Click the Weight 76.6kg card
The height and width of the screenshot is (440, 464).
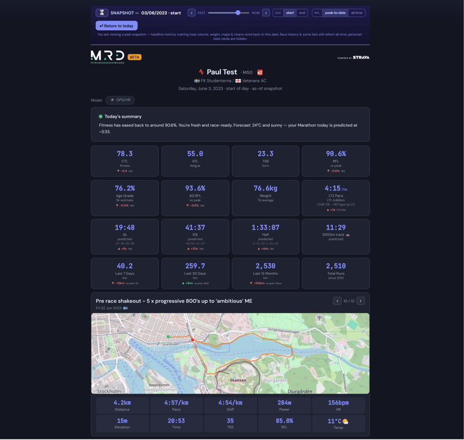tap(266, 198)
